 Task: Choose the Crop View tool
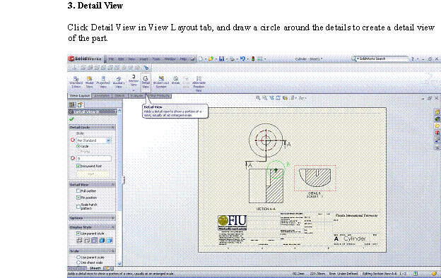(186, 82)
